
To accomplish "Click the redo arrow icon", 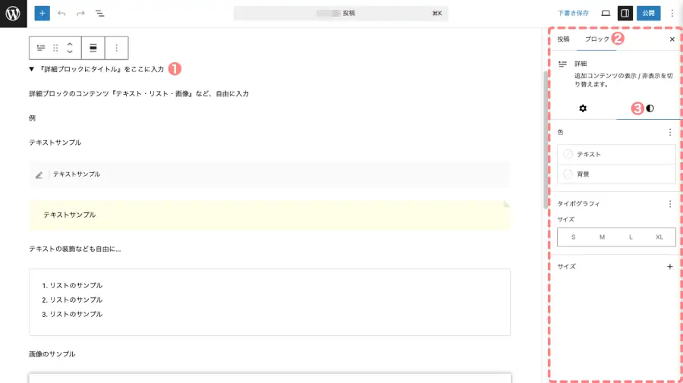I will [x=80, y=14].
